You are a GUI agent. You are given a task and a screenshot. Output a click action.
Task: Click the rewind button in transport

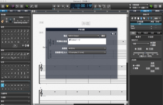54,6
